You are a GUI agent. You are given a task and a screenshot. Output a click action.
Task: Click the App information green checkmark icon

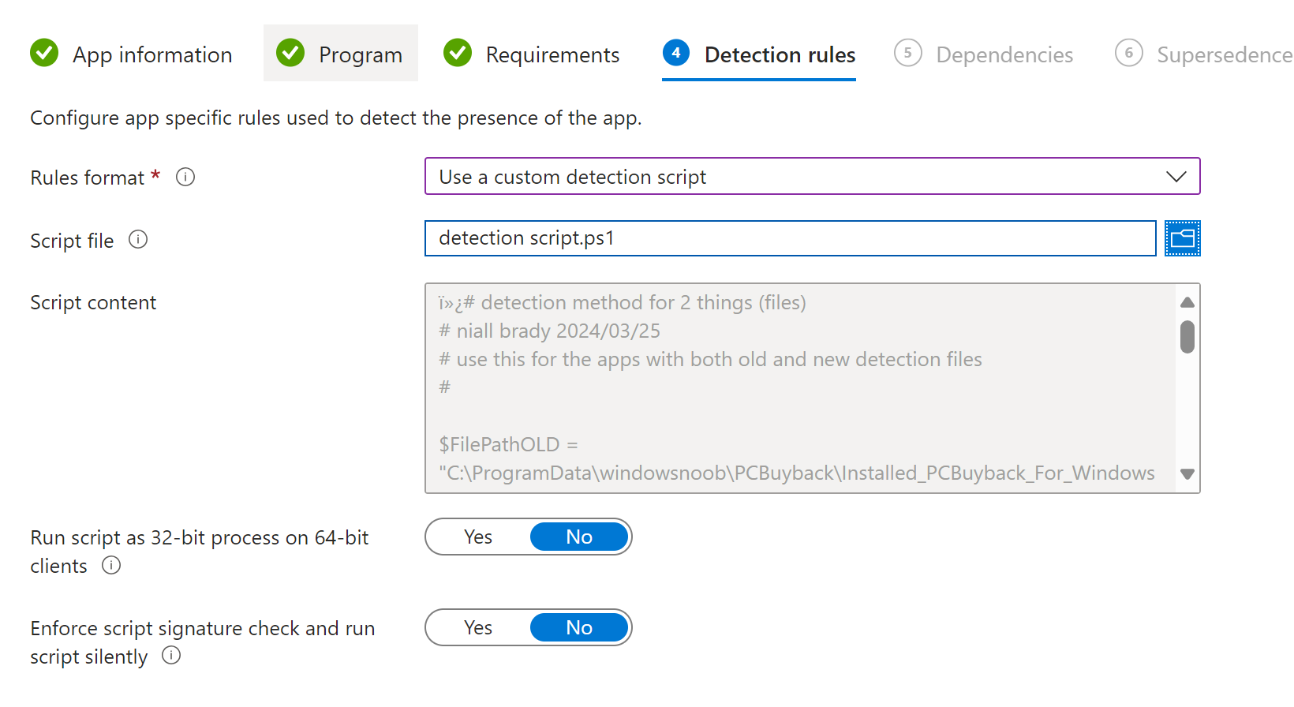tap(44, 53)
